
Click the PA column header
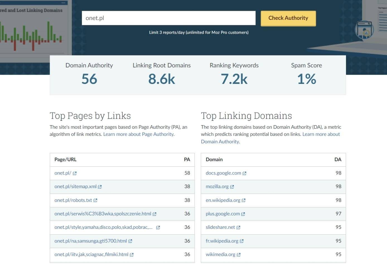tap(187, 159)
